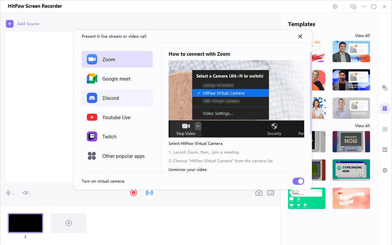Click "Select HitPaw Virtual Camera" text
Screen dimensions: 392x245
click(x=196, y=143)
